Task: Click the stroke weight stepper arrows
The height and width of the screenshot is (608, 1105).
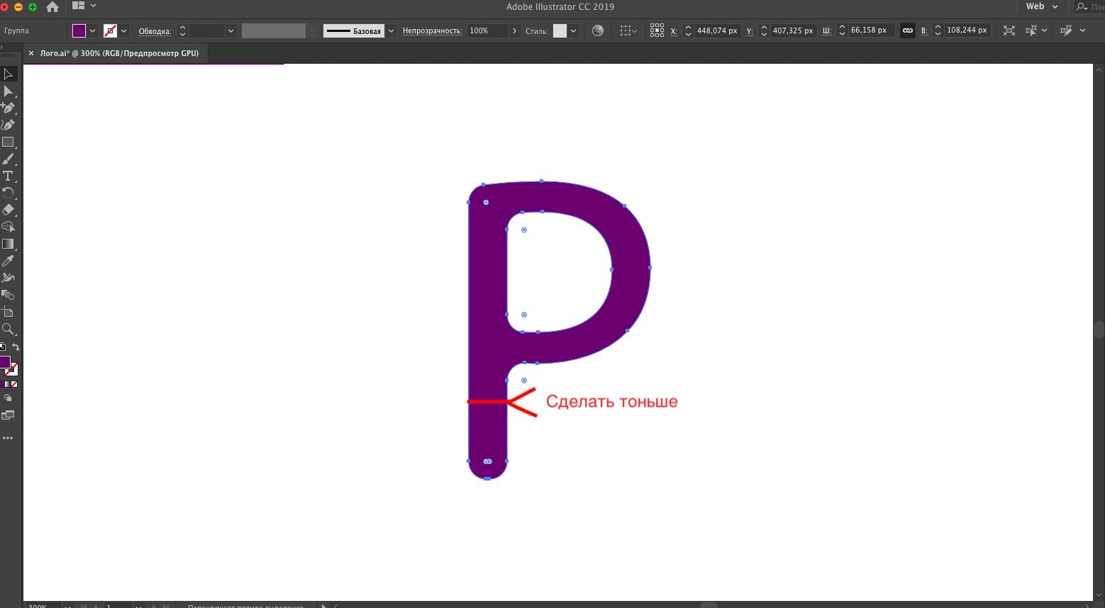Action: click(x=182, y=30)
